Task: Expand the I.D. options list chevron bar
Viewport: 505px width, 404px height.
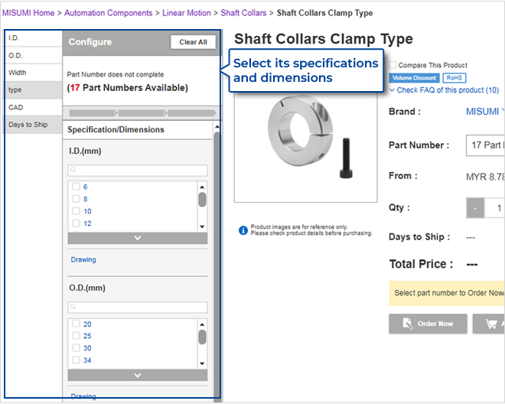Action: [x=137, y=238]
